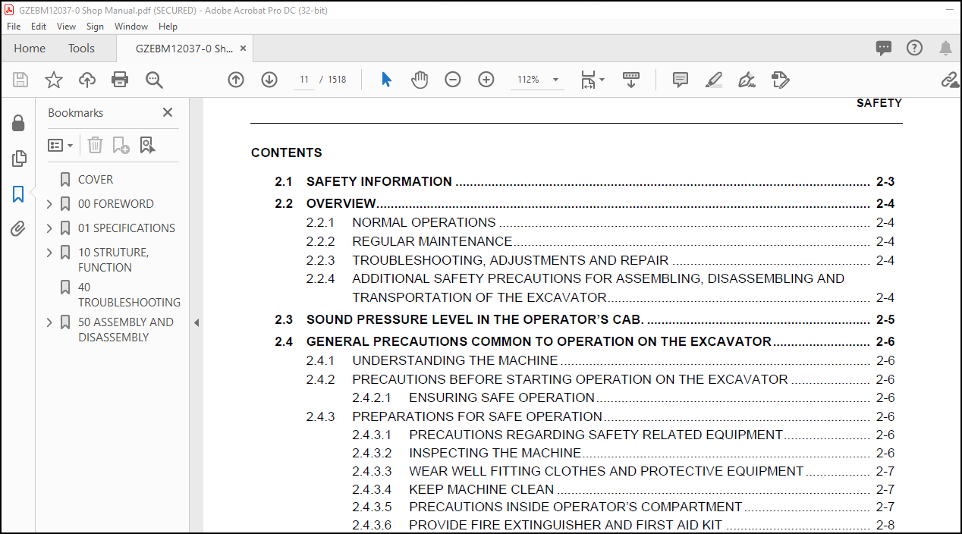Open the page fit options arrow
This screenshot has width=962, height=534.
[x=602, y=80]
